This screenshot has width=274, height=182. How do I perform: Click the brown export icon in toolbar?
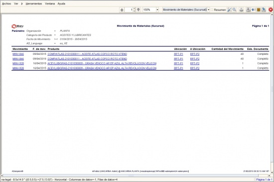tap(259, 10)
